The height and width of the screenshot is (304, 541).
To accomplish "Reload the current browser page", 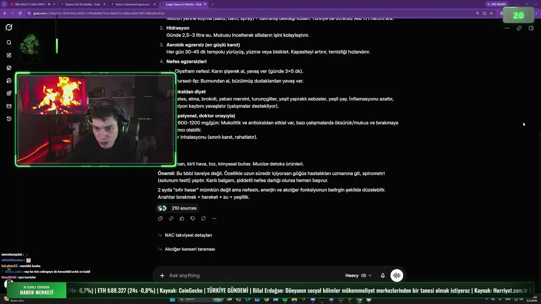I will (20, 13).
